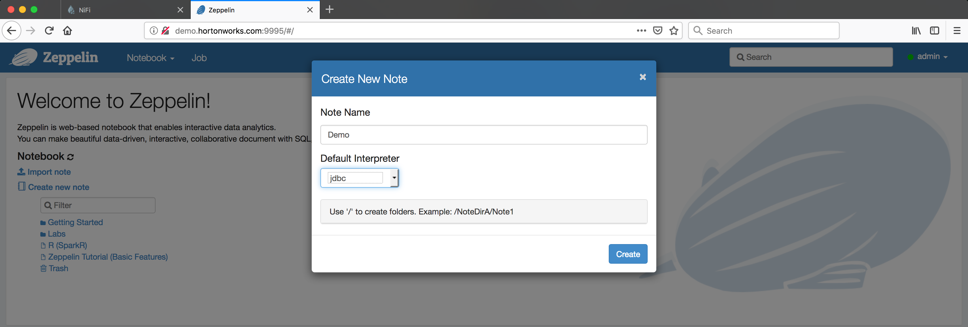Close the Create New Note dialog
Viewport: 968px width, 327px height.
click(x=642, y=76)
